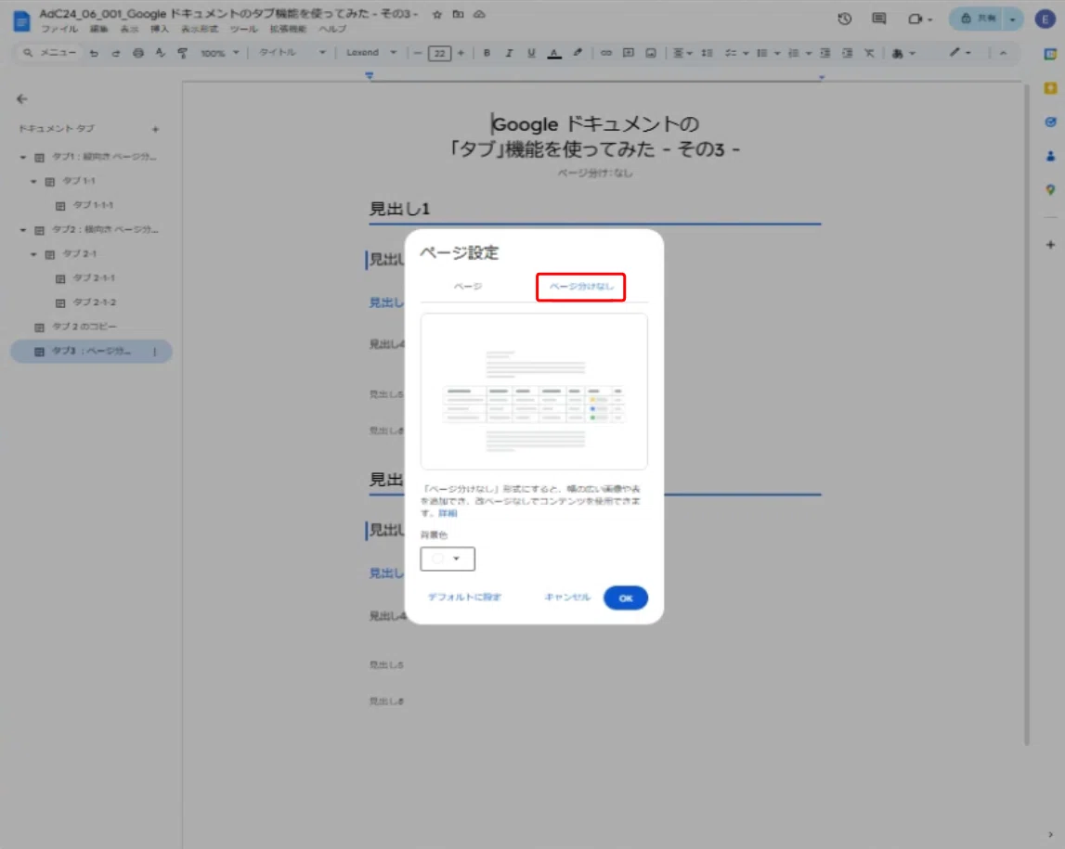Increase font size with plus button
Image resolution: width=1065 pixels, height=849 pixels.
tap(461, 53)
